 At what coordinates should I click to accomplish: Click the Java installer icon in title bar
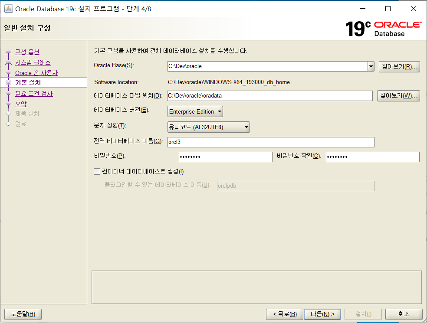coord(8,9)
